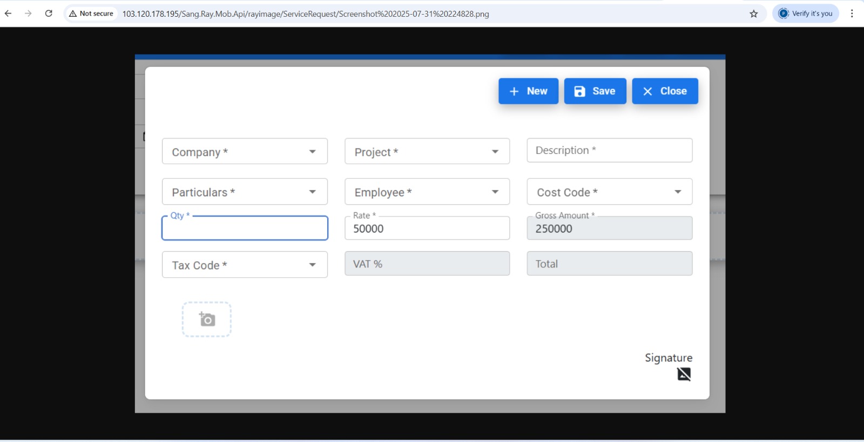Click the Not secure warning badge
The height and width of the screenshot is (442, 864).
pos(91,14)
